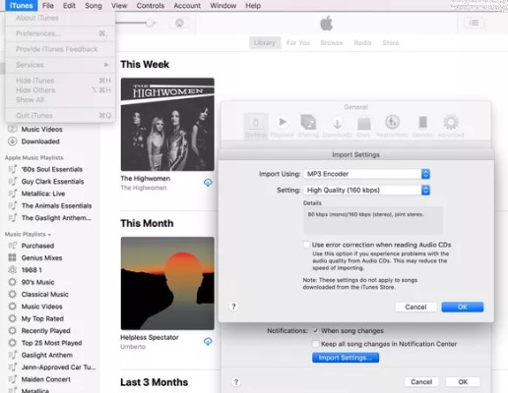The width and height of the screenshot is (508, 393).
Task: Click OK in the General preferences window
Action: point(463,382)
